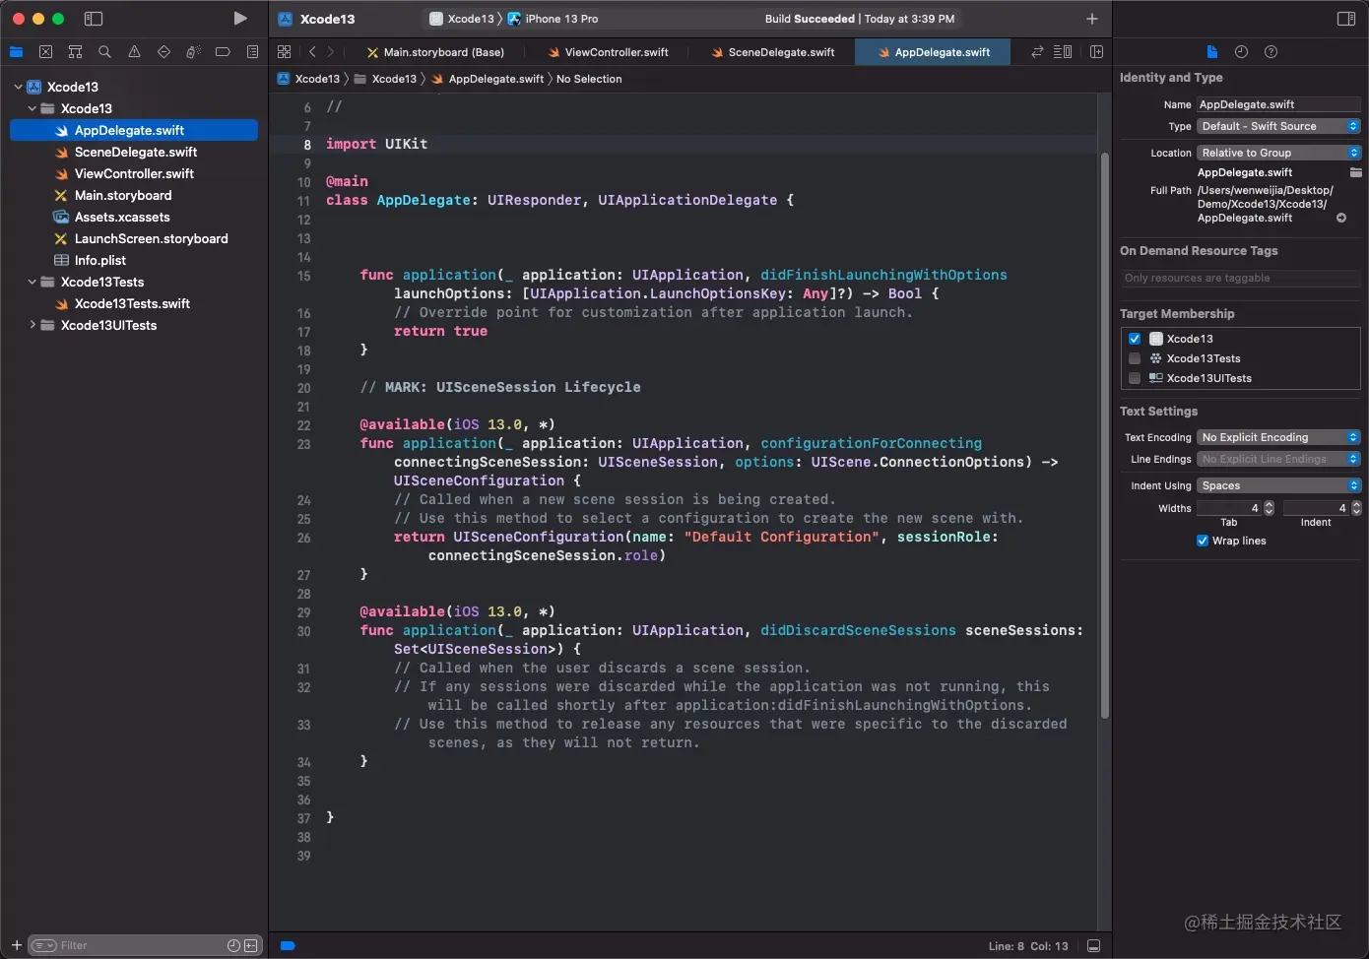The image size is (1369, 959).
Task: Expand the Xcode13UITests folder
Action: click(33, 325)
